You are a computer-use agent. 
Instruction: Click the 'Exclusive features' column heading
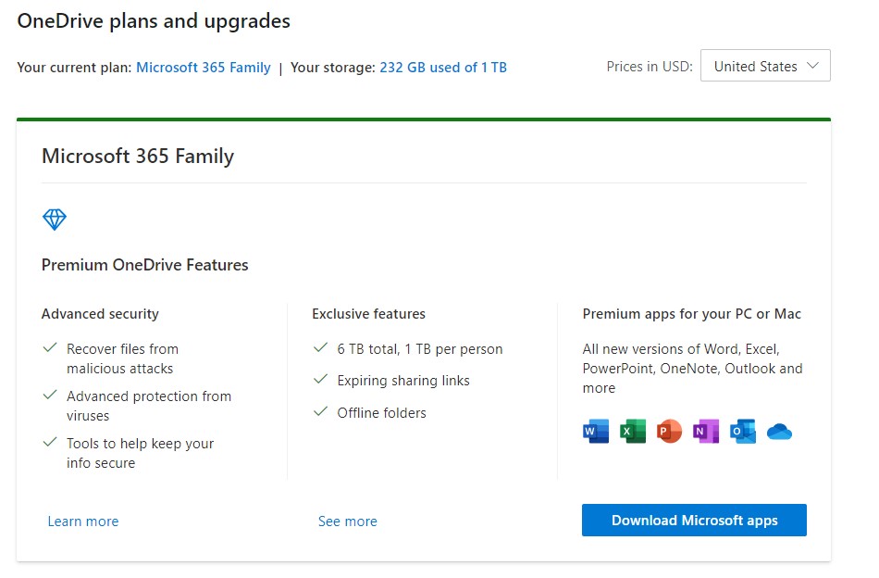click(x=369, y=314)
